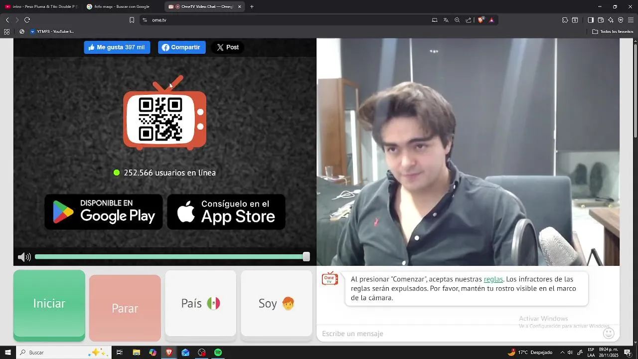Viewport: 638px width, 359px height.
Task: Click the OmeTV avatar icon in chat
Action: pos(330,279)
